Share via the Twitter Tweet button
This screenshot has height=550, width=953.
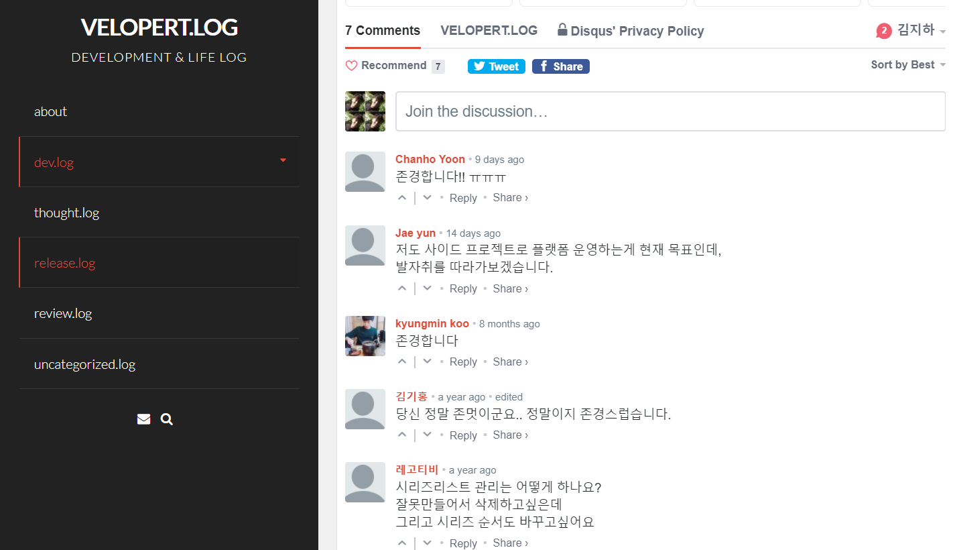click(x=496, y=66)
